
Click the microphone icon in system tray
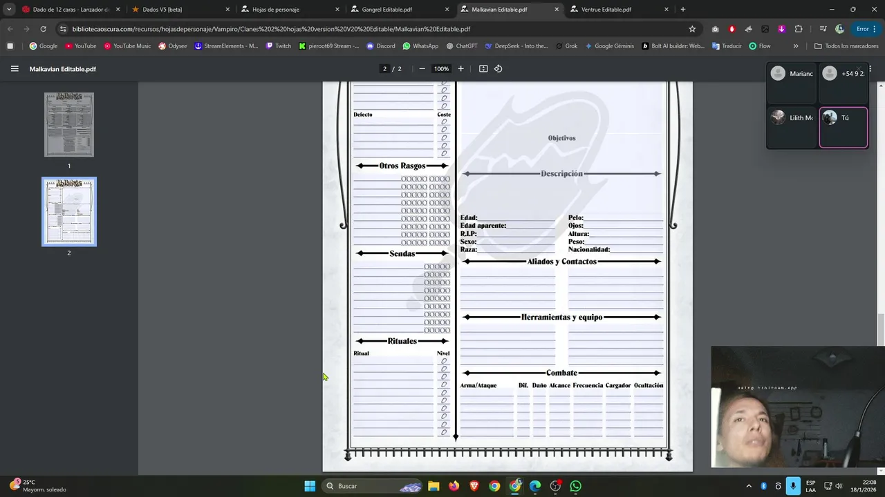[792, 486]
